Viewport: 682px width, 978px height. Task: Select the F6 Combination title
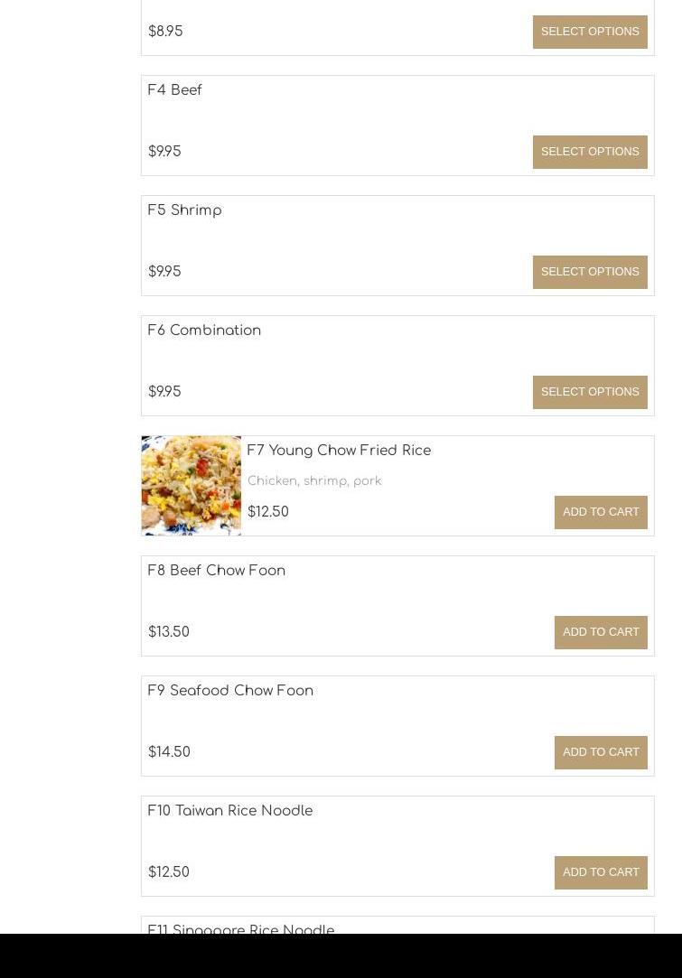204,331
